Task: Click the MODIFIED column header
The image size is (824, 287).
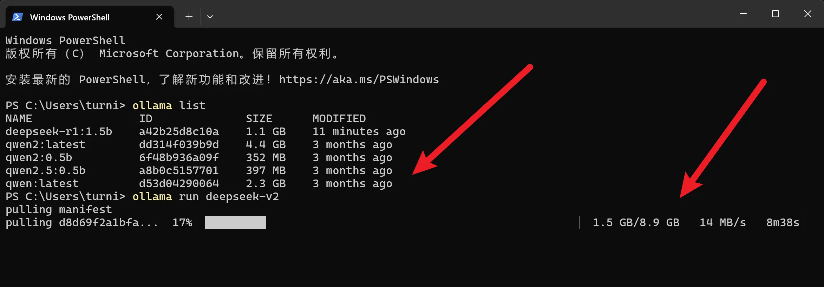Action: point(339,118)
